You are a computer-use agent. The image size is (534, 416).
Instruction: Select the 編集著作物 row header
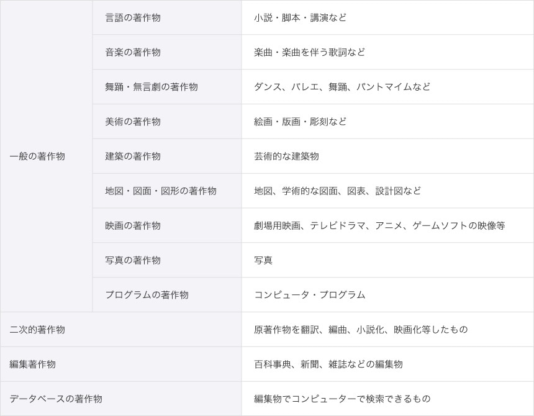click(32, 364)
